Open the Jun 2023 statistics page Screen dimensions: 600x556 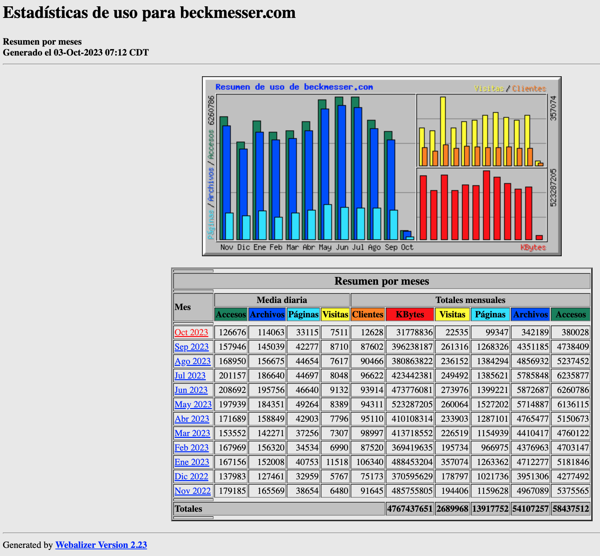pos(191,390)
